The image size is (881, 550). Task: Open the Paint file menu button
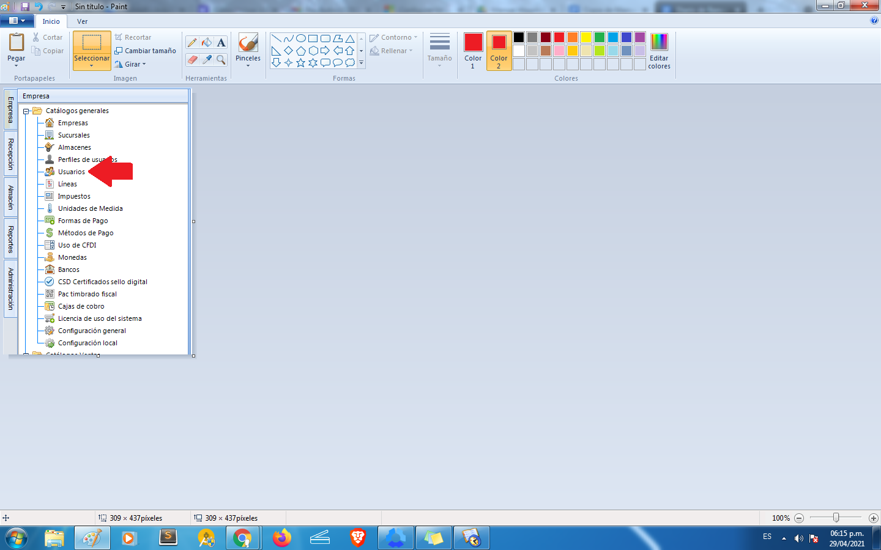pos(17,21)
